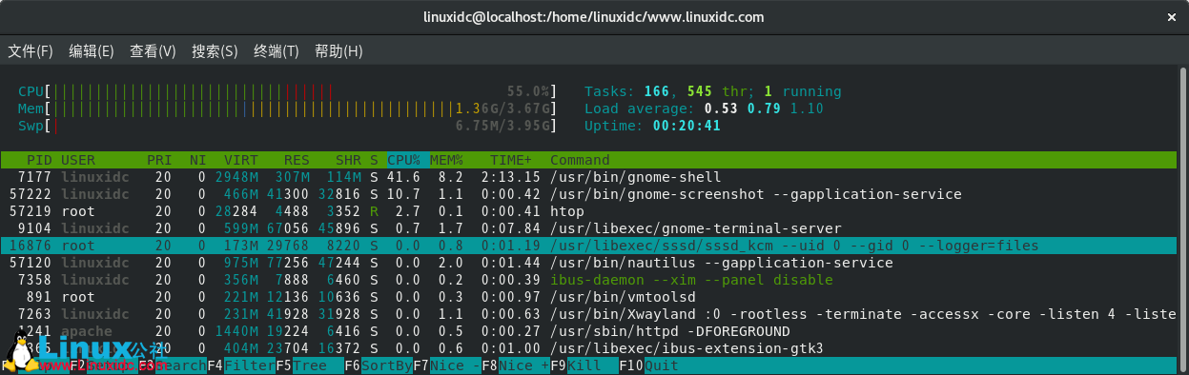Click F7 Nice - option

tap(447, 365)
